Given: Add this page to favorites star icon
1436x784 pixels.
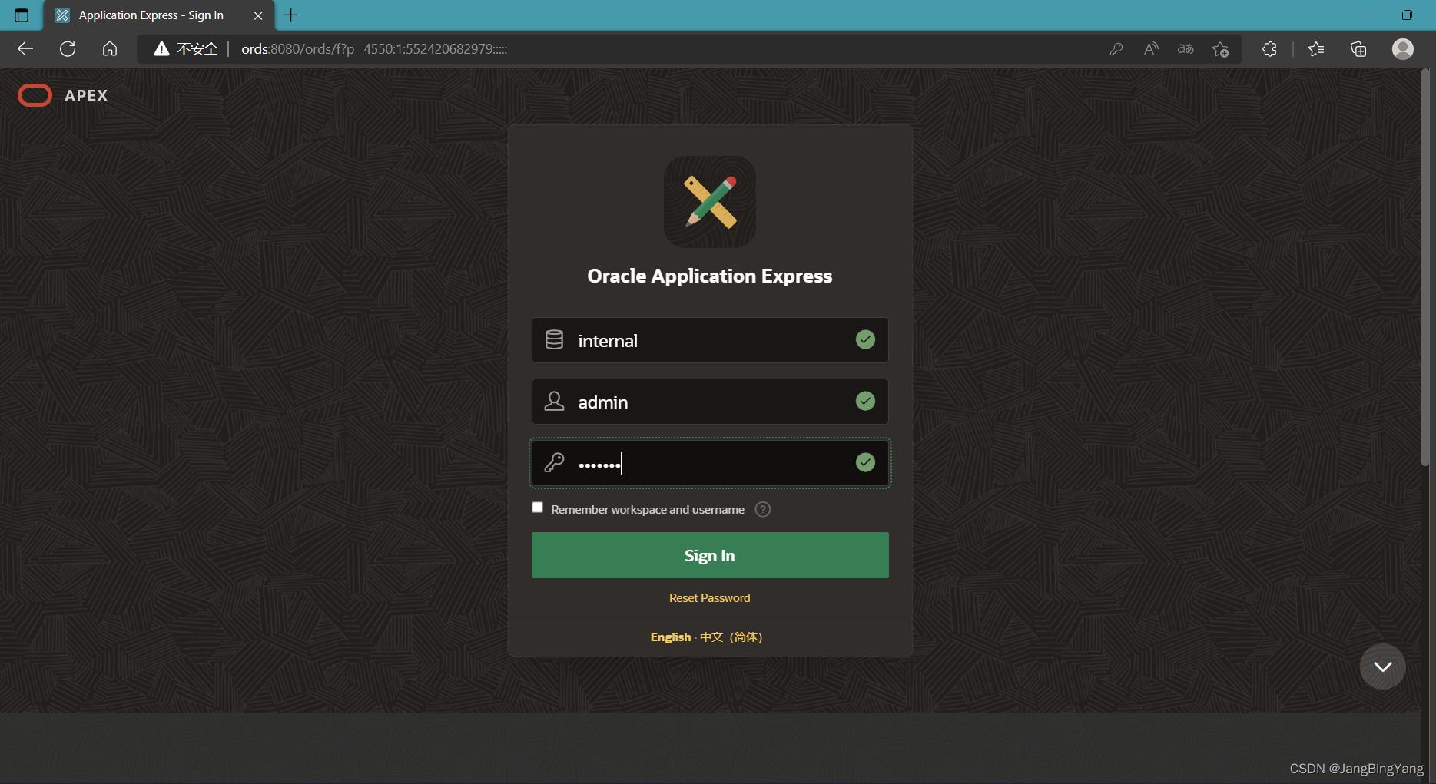Looking at the screenshot, I should [1220, 49].
